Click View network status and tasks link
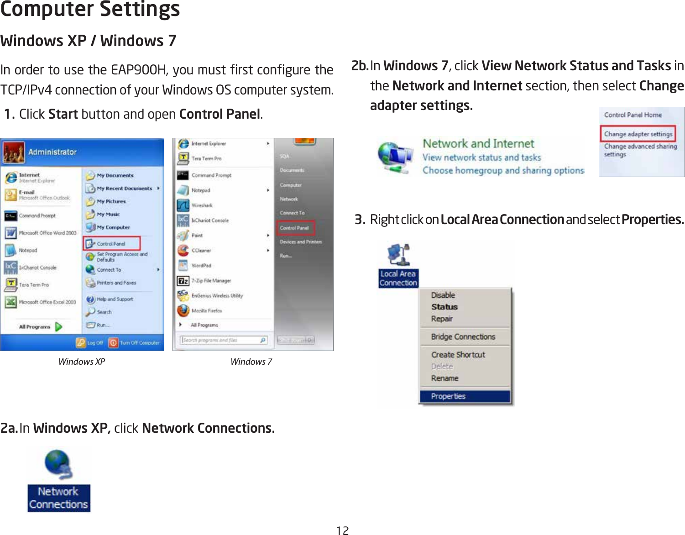 tap(481, 157)
